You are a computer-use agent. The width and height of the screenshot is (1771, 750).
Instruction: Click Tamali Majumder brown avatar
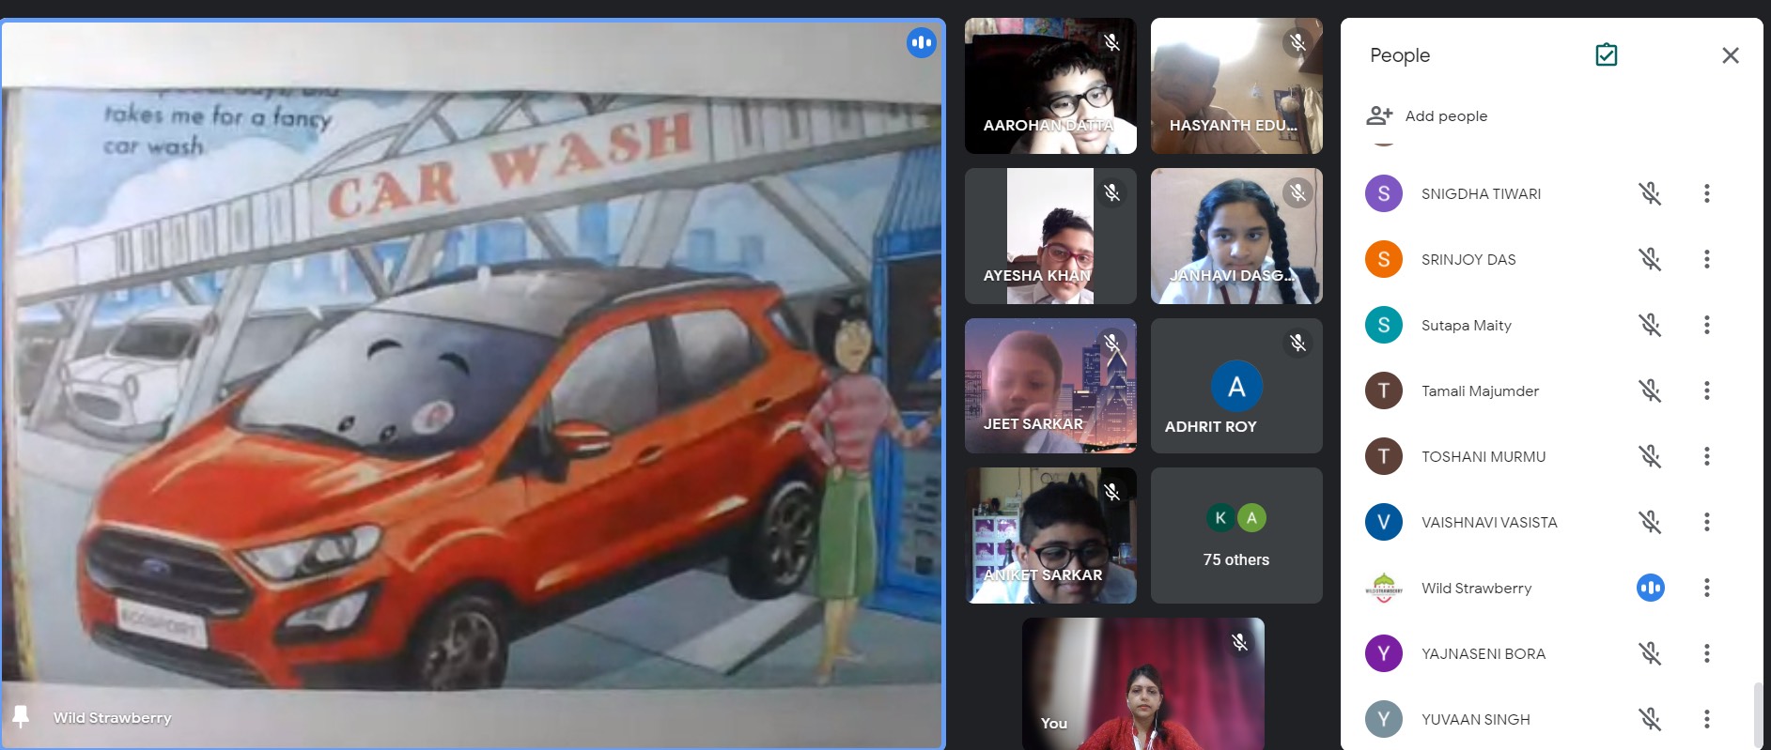coord(1384,390)
